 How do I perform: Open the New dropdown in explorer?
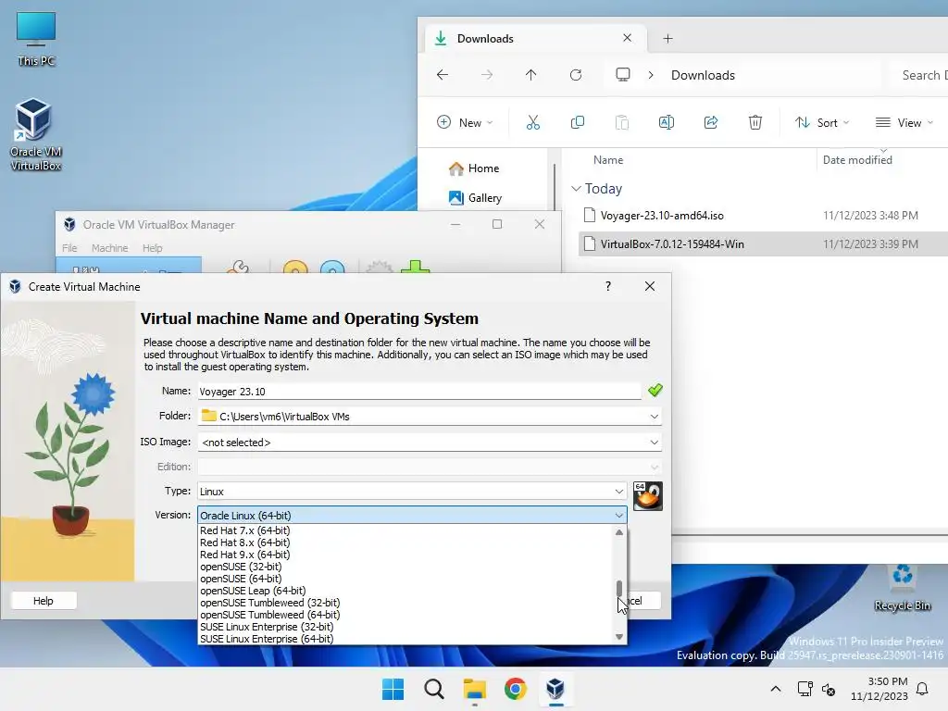(465, 123)
